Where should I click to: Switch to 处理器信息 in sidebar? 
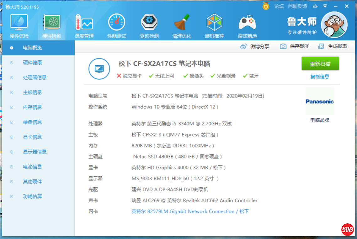point(35,77)
